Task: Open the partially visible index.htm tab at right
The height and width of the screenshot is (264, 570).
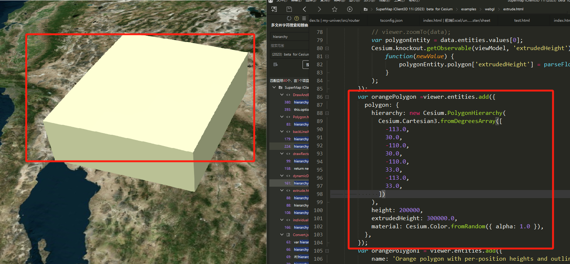Action: (x=562, y=21)
